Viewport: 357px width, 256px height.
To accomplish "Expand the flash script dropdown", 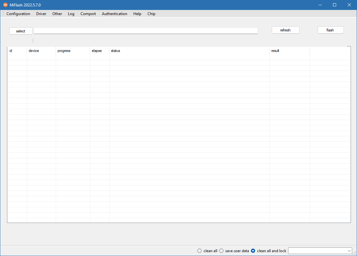I will [349, 251].
